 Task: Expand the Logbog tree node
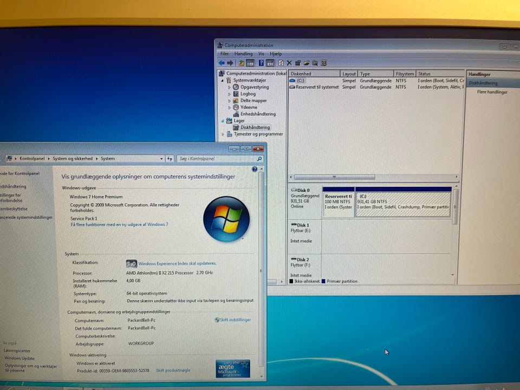[229, 94]
